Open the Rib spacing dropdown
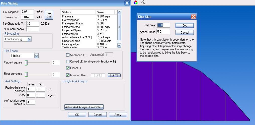255x125 pixels. pos(29,39)
